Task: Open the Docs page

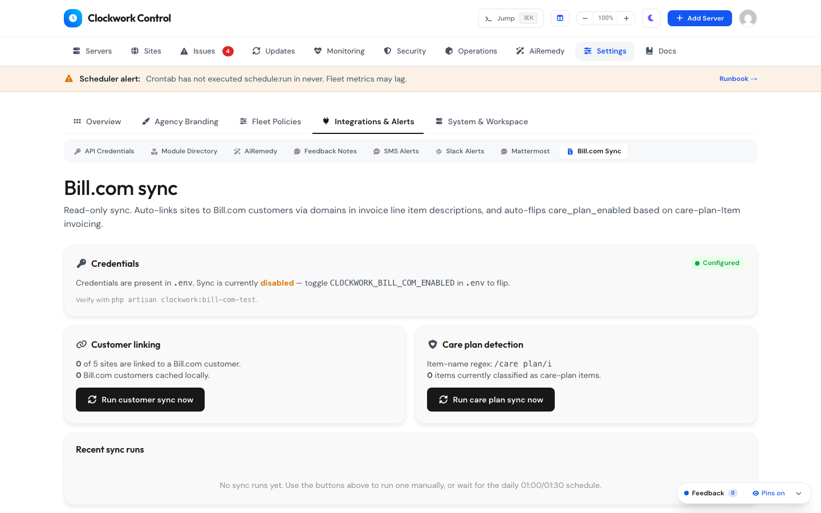Action: coord(661,51)
